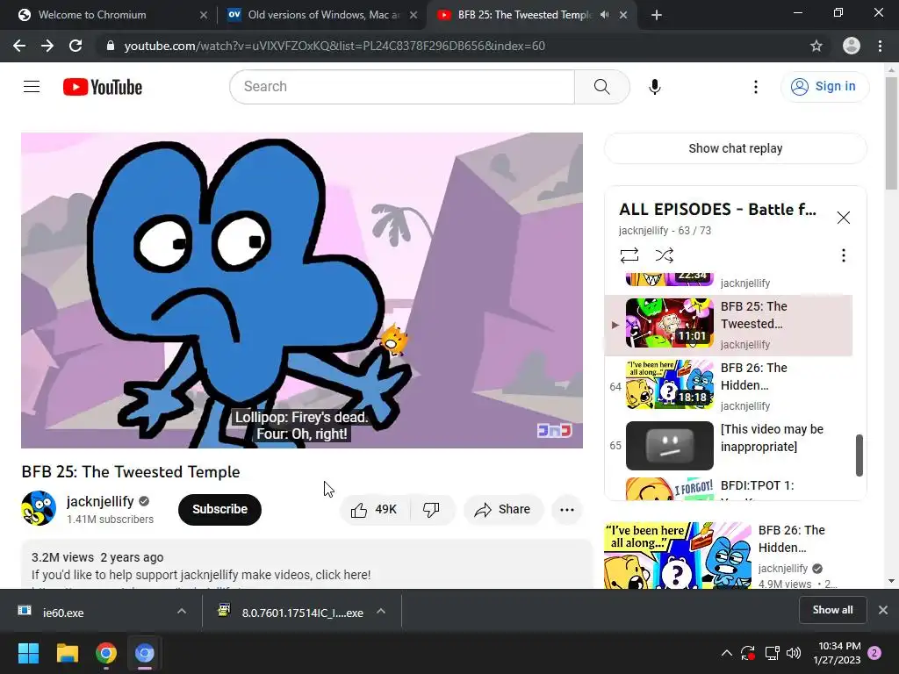
Task: Open volume control in system tray
Action: (x=794, y=653)
